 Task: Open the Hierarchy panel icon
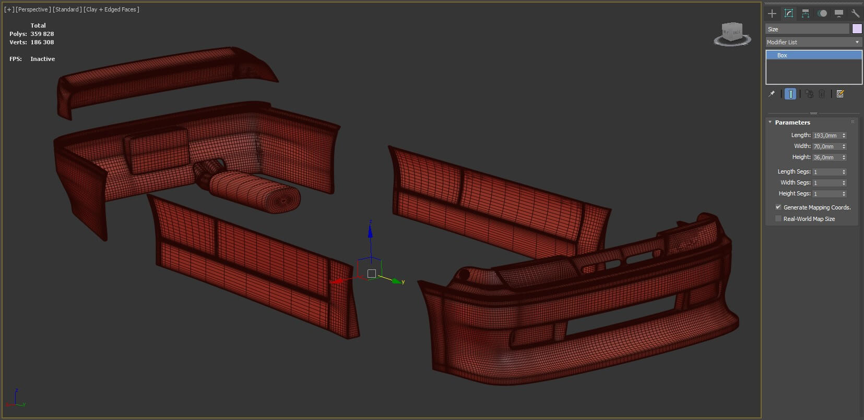point(806,14)
